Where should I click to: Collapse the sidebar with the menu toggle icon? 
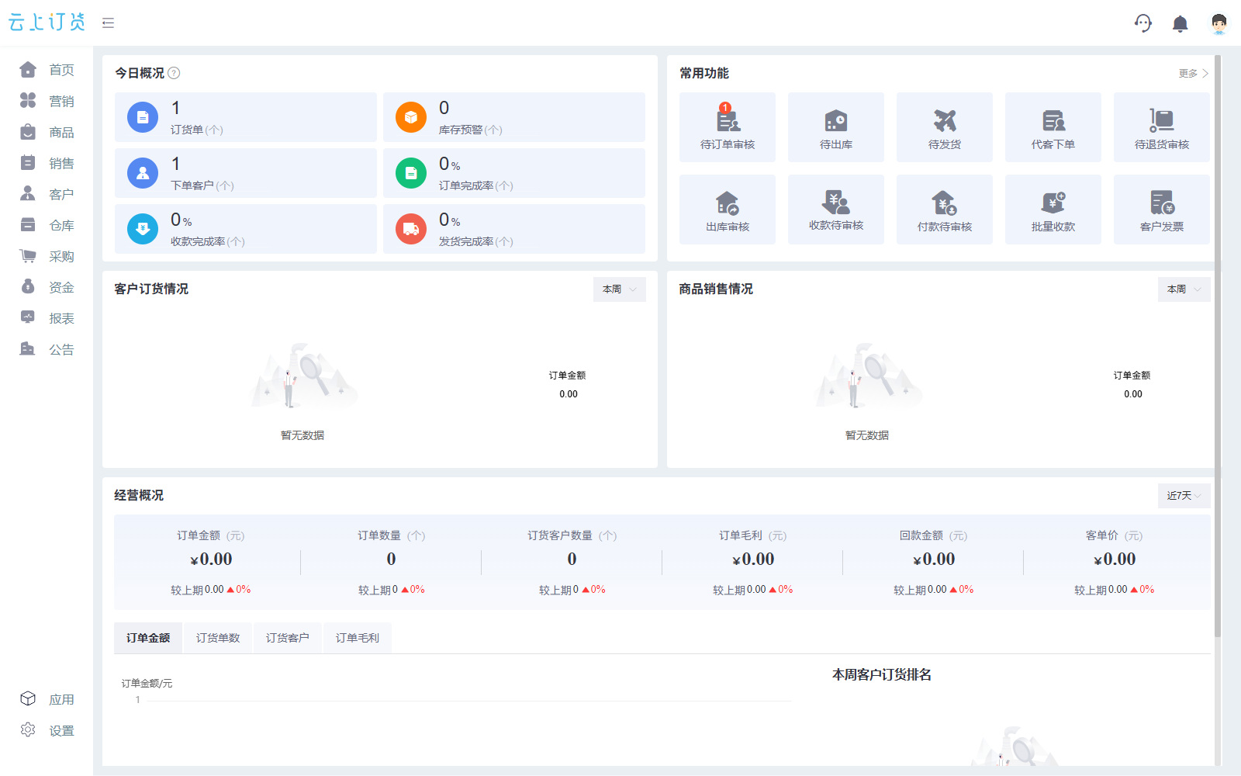pyautogui.click(x=109, y=23)
